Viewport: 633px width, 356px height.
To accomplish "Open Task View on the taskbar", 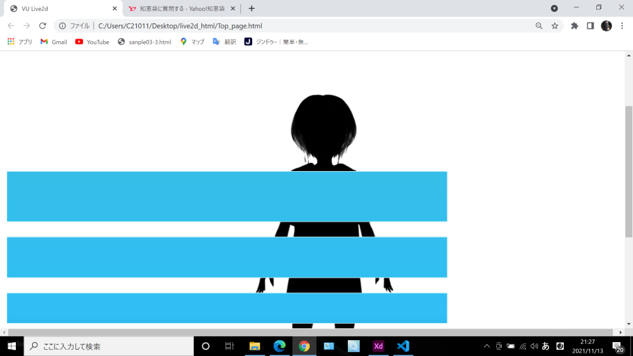I will click(229, 346).
